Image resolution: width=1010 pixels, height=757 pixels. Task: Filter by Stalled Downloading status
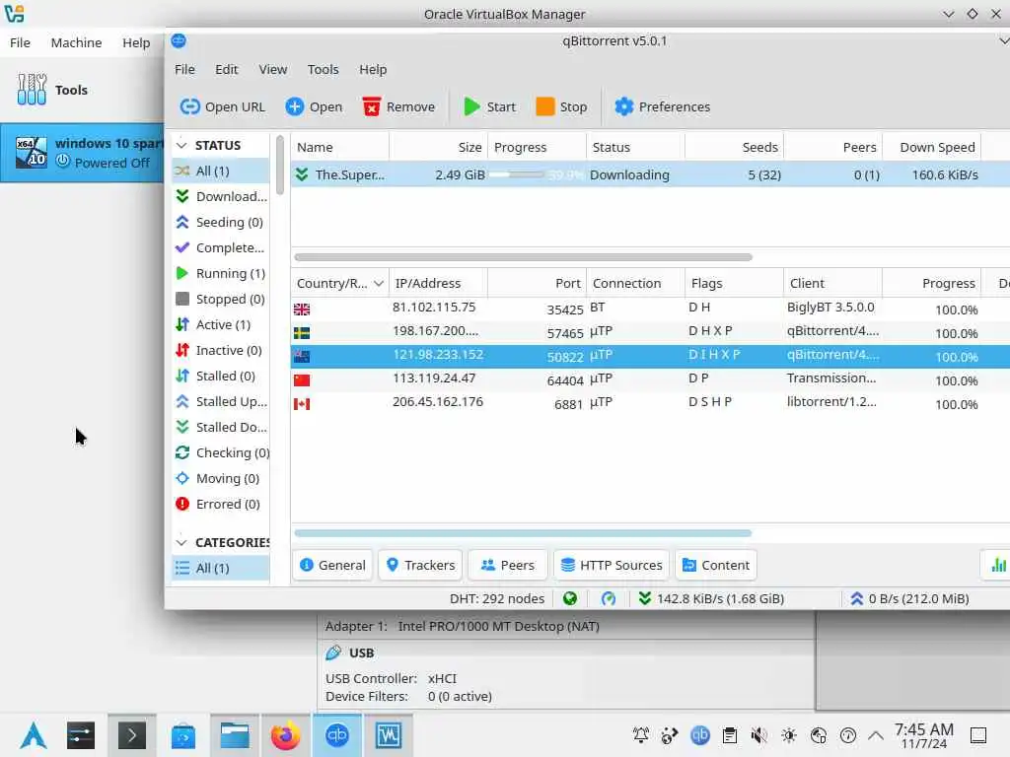(221, 428)
